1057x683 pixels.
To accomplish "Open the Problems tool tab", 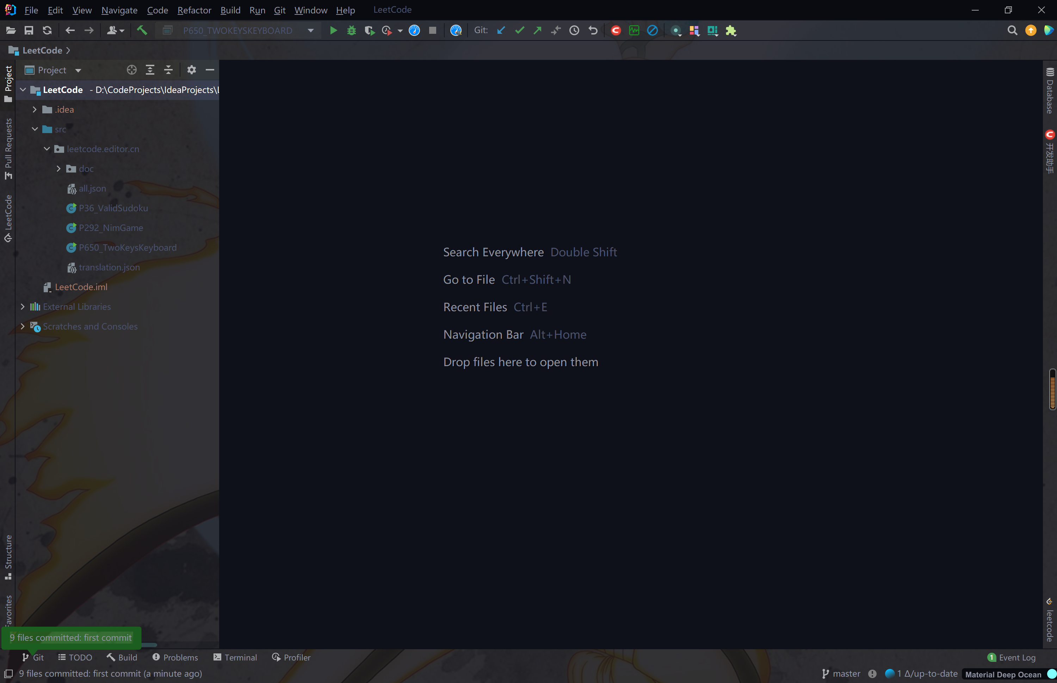I will [175, 657].
